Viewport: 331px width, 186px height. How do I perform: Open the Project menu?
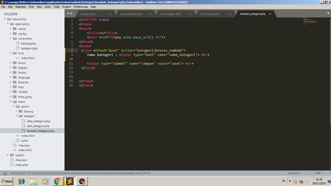pos(67,7)
